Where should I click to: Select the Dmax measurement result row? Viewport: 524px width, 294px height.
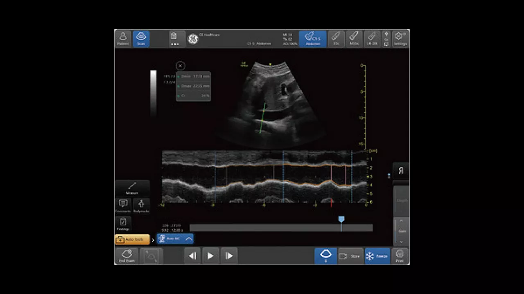(193, 86)
